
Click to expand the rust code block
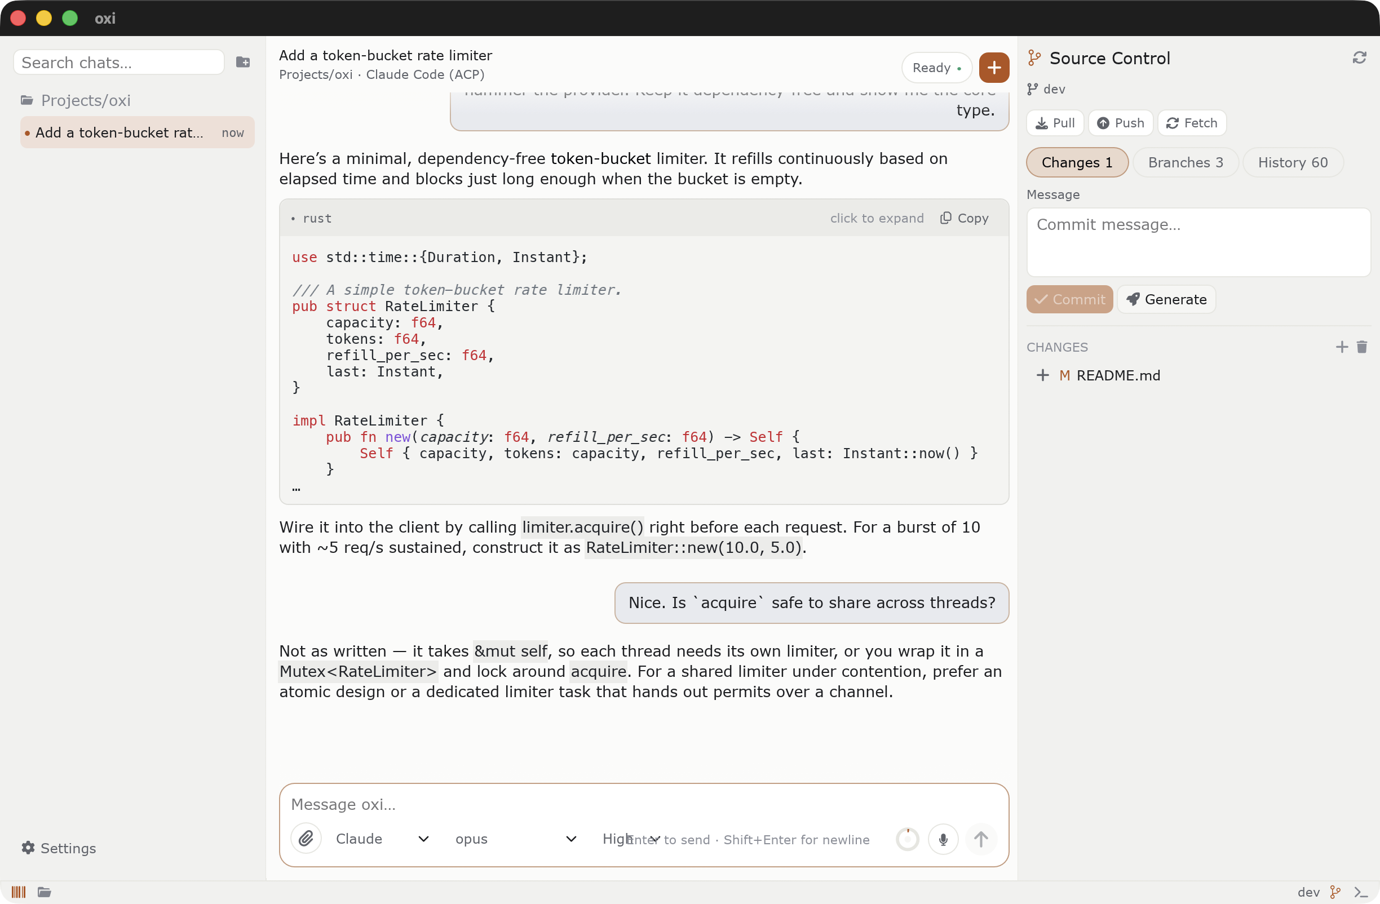(x=877, y=218)
